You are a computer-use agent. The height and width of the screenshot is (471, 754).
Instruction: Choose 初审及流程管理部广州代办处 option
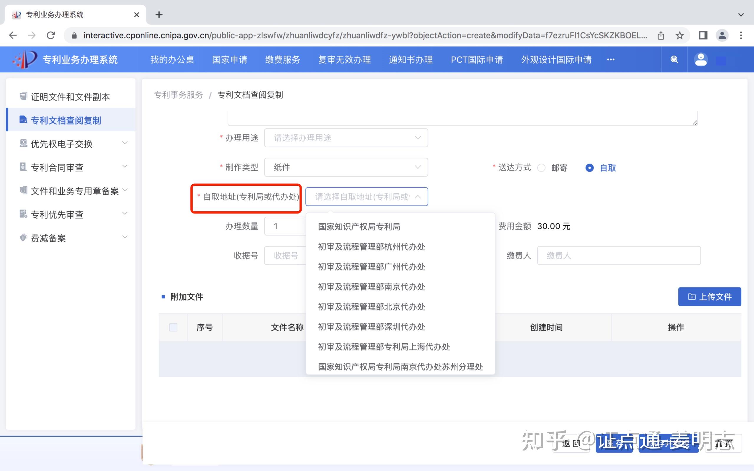click(x=400, y=267)
